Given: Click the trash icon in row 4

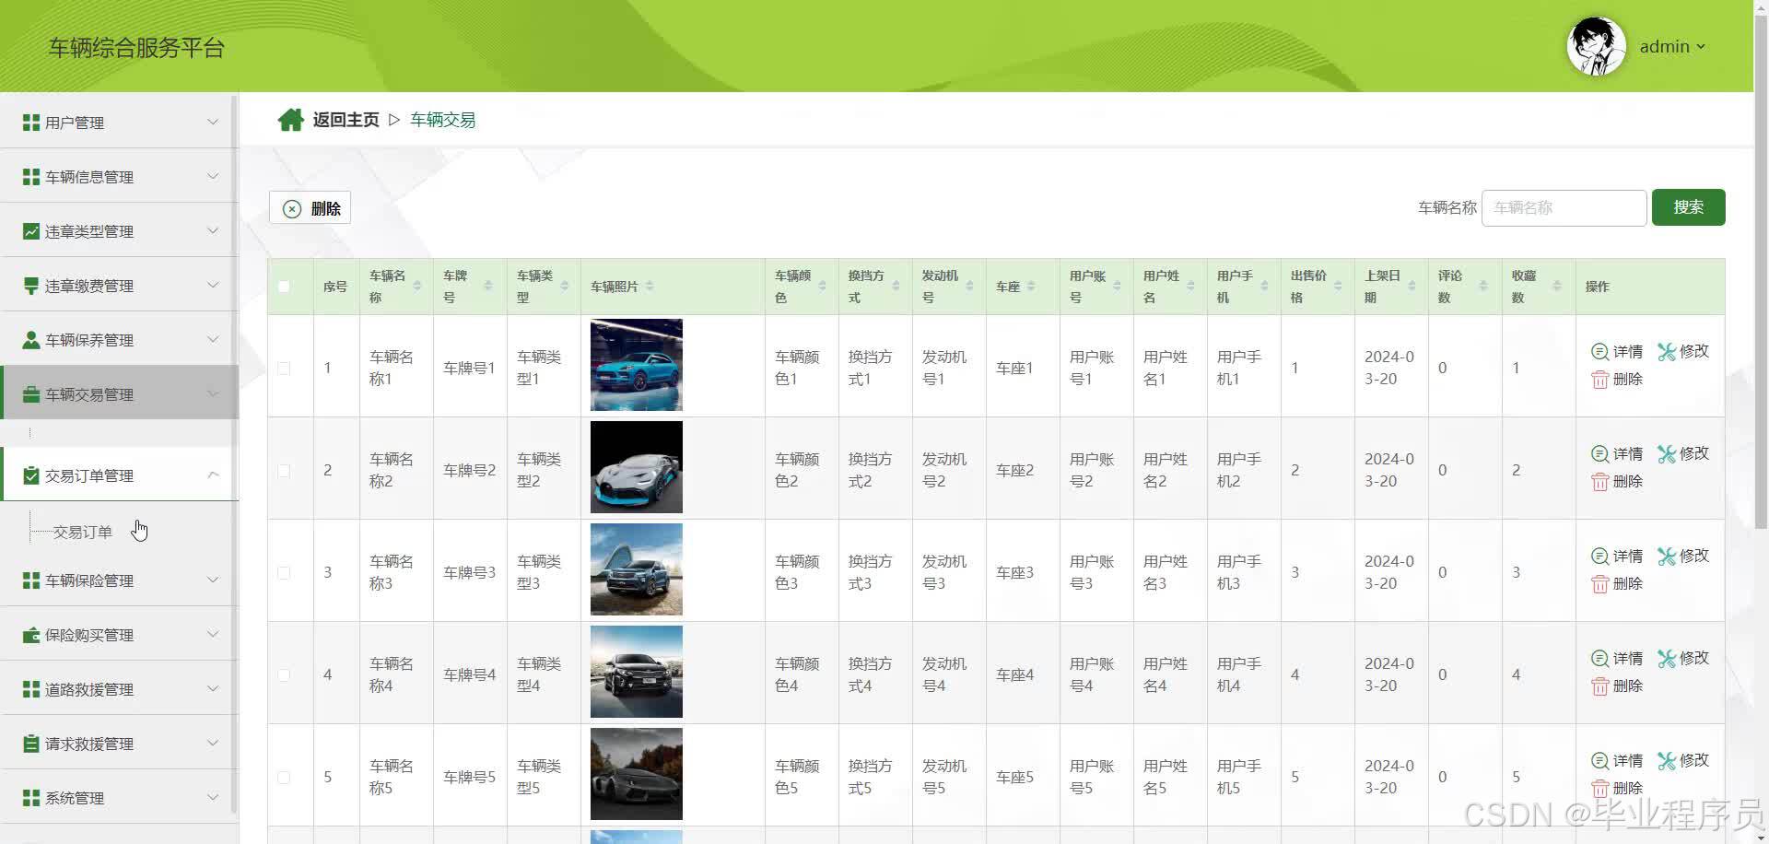Looking at the screenshot, I should pos(1600,686).
